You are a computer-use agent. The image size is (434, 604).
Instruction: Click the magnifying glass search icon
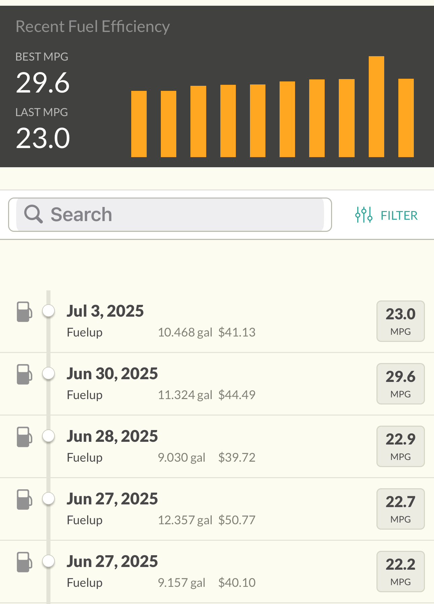[33, 214]
